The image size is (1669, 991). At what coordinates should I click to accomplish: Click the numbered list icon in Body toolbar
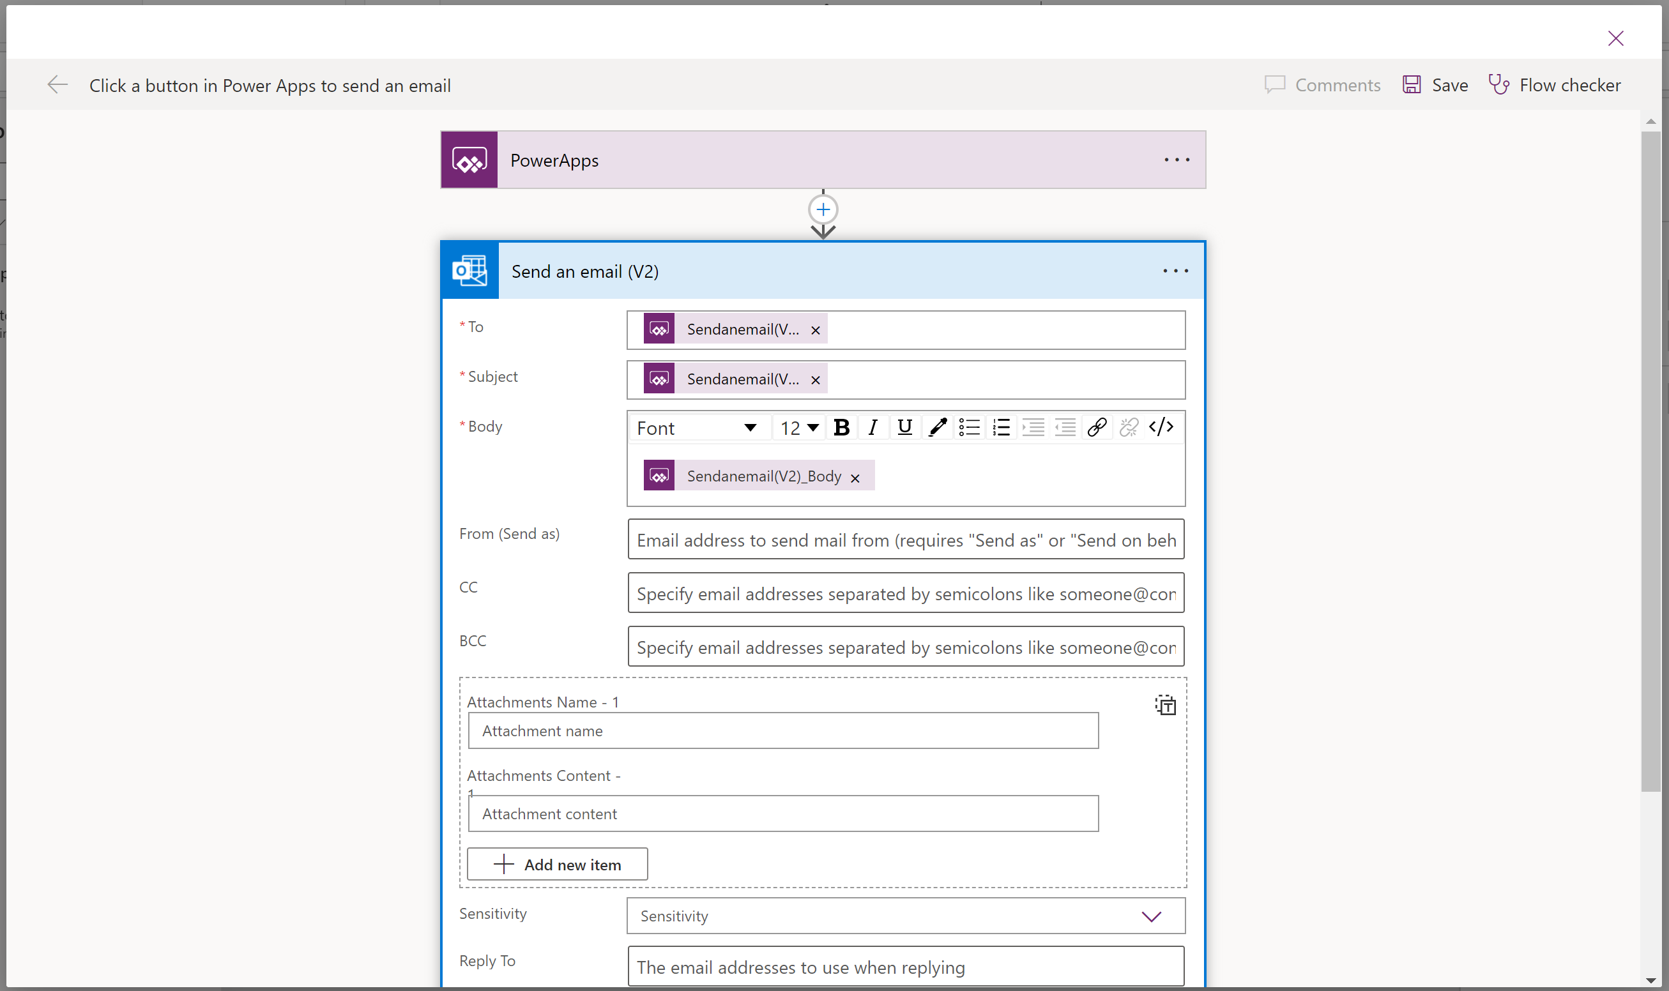click(x=999, y=426)
